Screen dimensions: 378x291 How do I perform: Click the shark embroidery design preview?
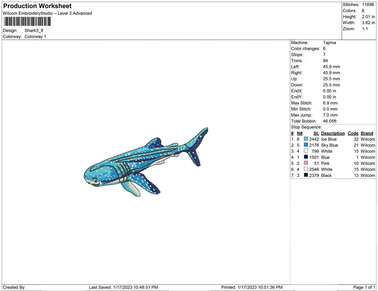(146, 162)
